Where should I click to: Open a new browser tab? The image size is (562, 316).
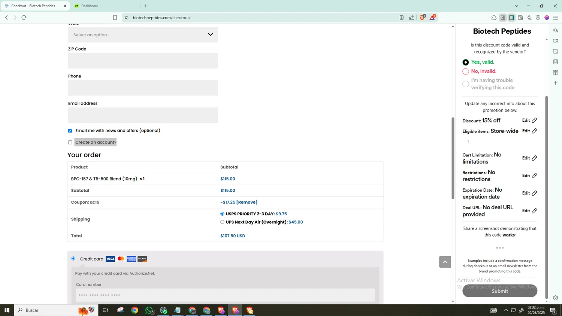point(146,6)
